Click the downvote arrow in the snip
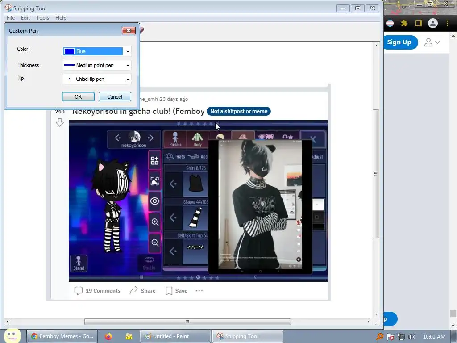 click(60, 122)
